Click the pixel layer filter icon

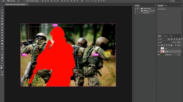coord(169,39)
